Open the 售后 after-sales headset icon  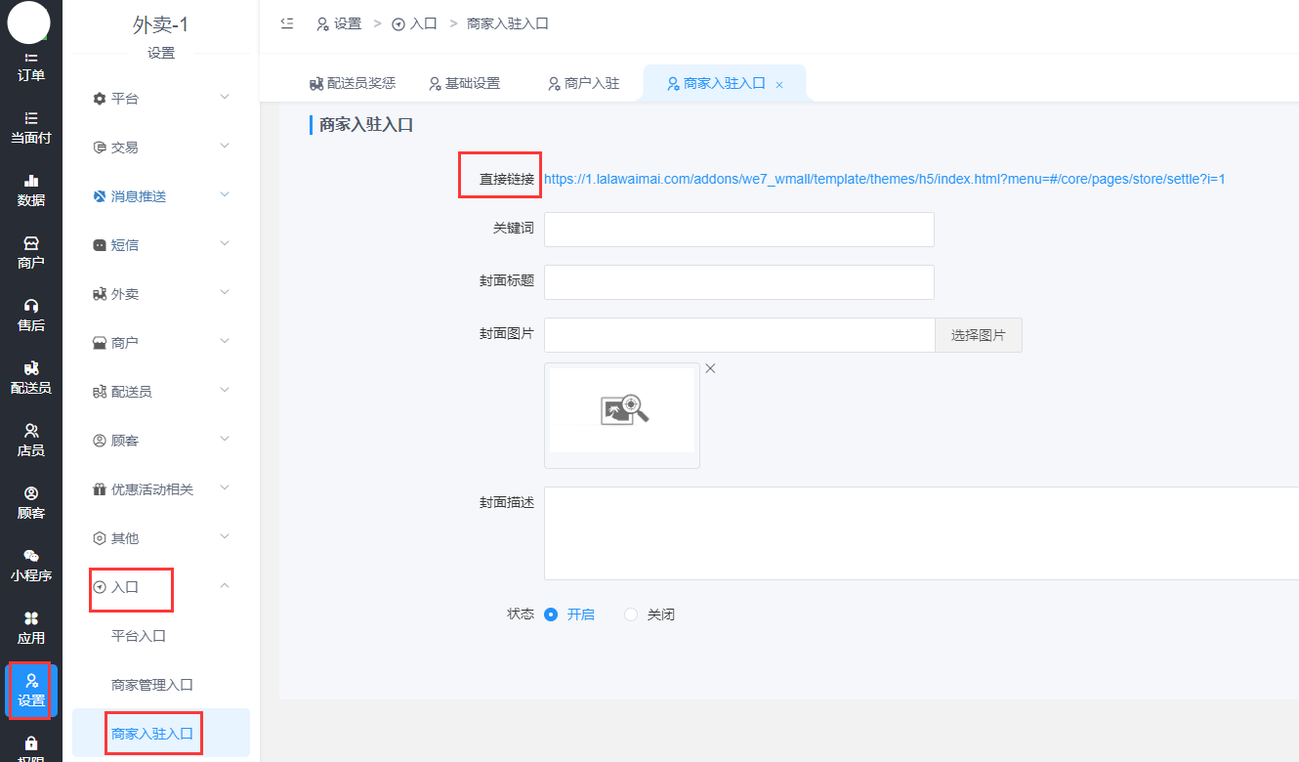(x=31, y=305)
